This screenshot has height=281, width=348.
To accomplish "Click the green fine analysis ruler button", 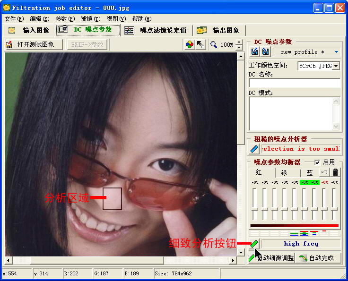I will [x=254, y=244].
